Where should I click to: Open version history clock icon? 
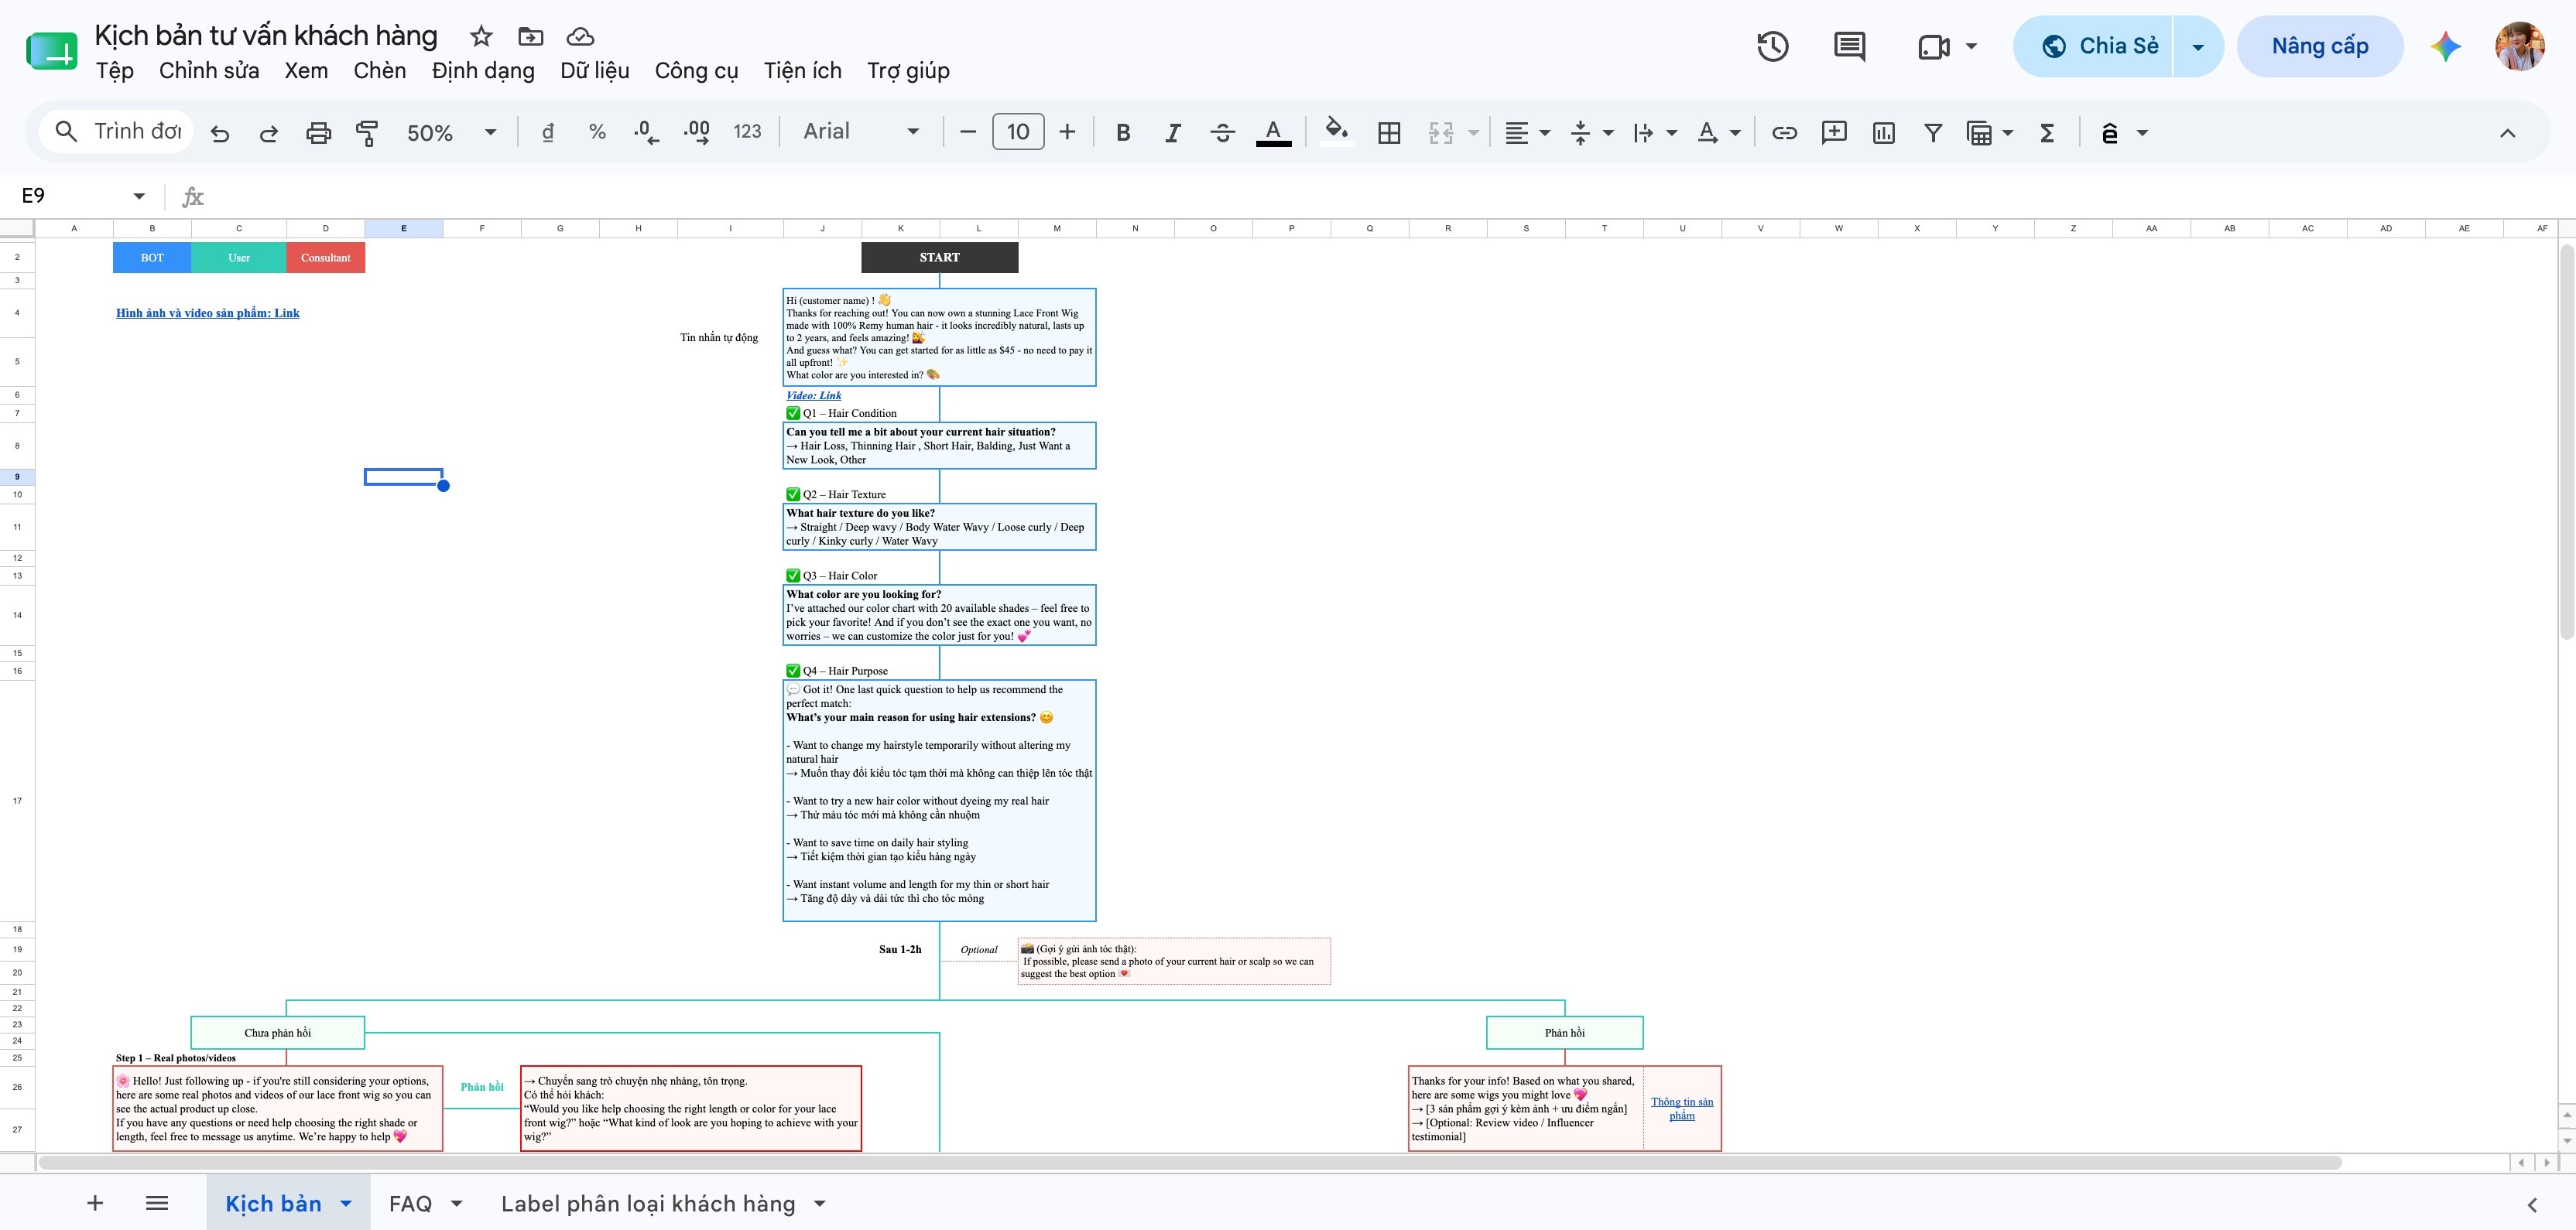1772,46
